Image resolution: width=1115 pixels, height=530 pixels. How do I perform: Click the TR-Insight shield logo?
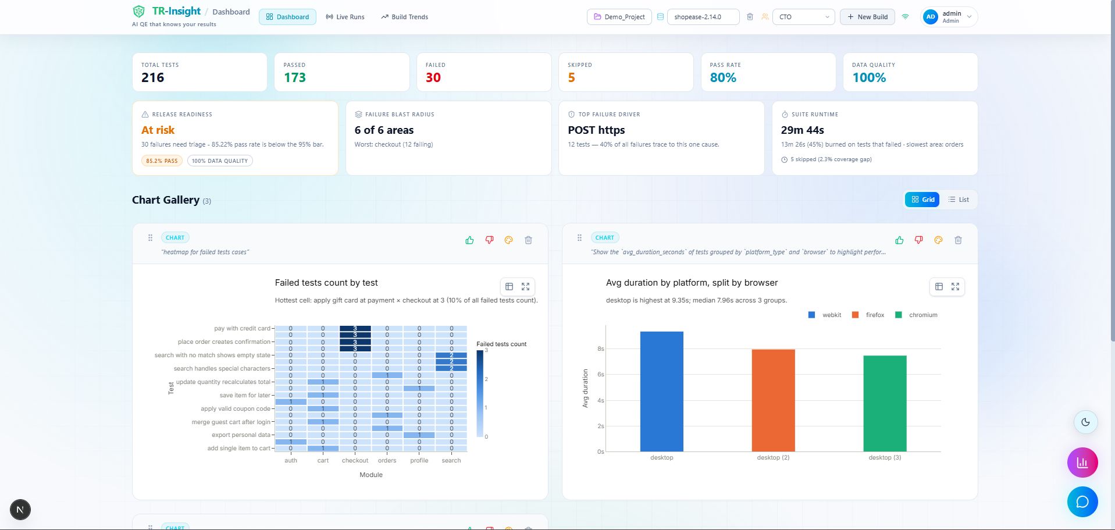[139, 11]
